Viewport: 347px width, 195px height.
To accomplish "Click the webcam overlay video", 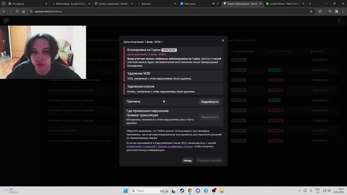I will [43, 52].
